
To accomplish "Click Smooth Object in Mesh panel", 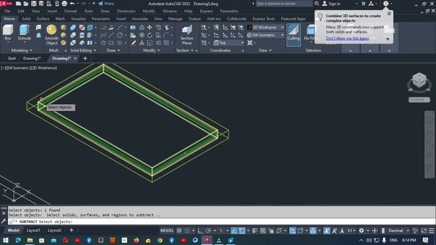I will [52, 35].
